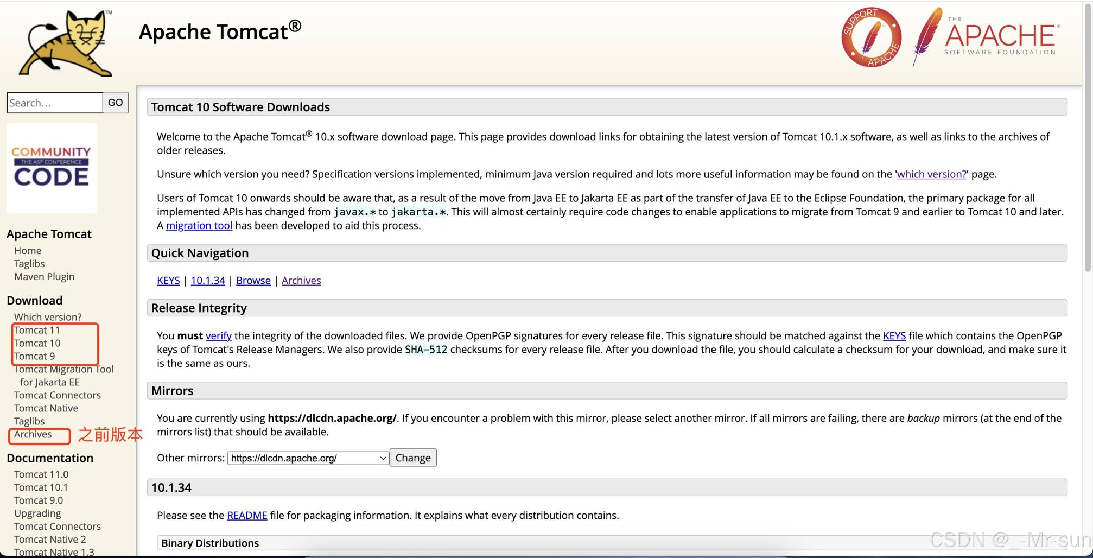
Task: Open the Support Apache round badge
Action: pyautogui.click(x=872, y=37)
